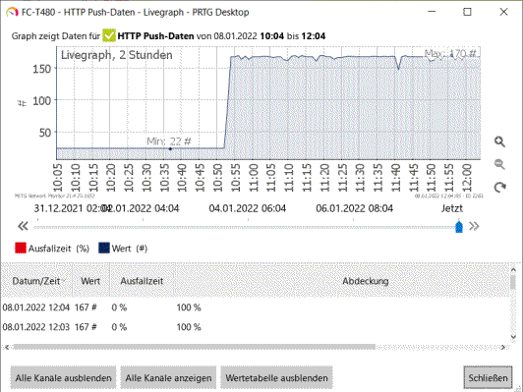This screenshot has width=523, height=392.
Task: Click the timeline track near 04.01.2022 06:04
Action: (x=248, y=227)
